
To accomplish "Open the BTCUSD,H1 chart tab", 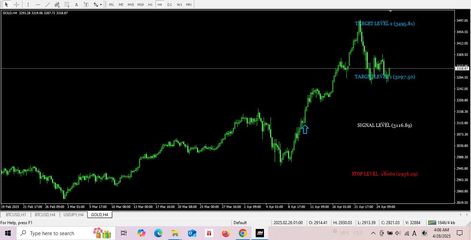I will coord(16,214).
